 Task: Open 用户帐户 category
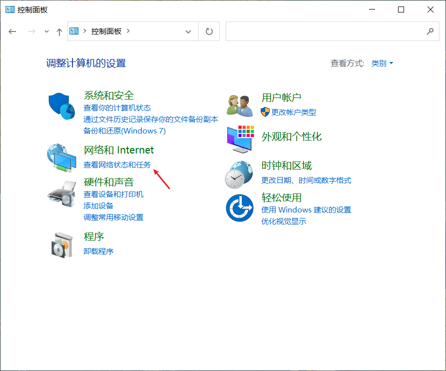point(281,97)
